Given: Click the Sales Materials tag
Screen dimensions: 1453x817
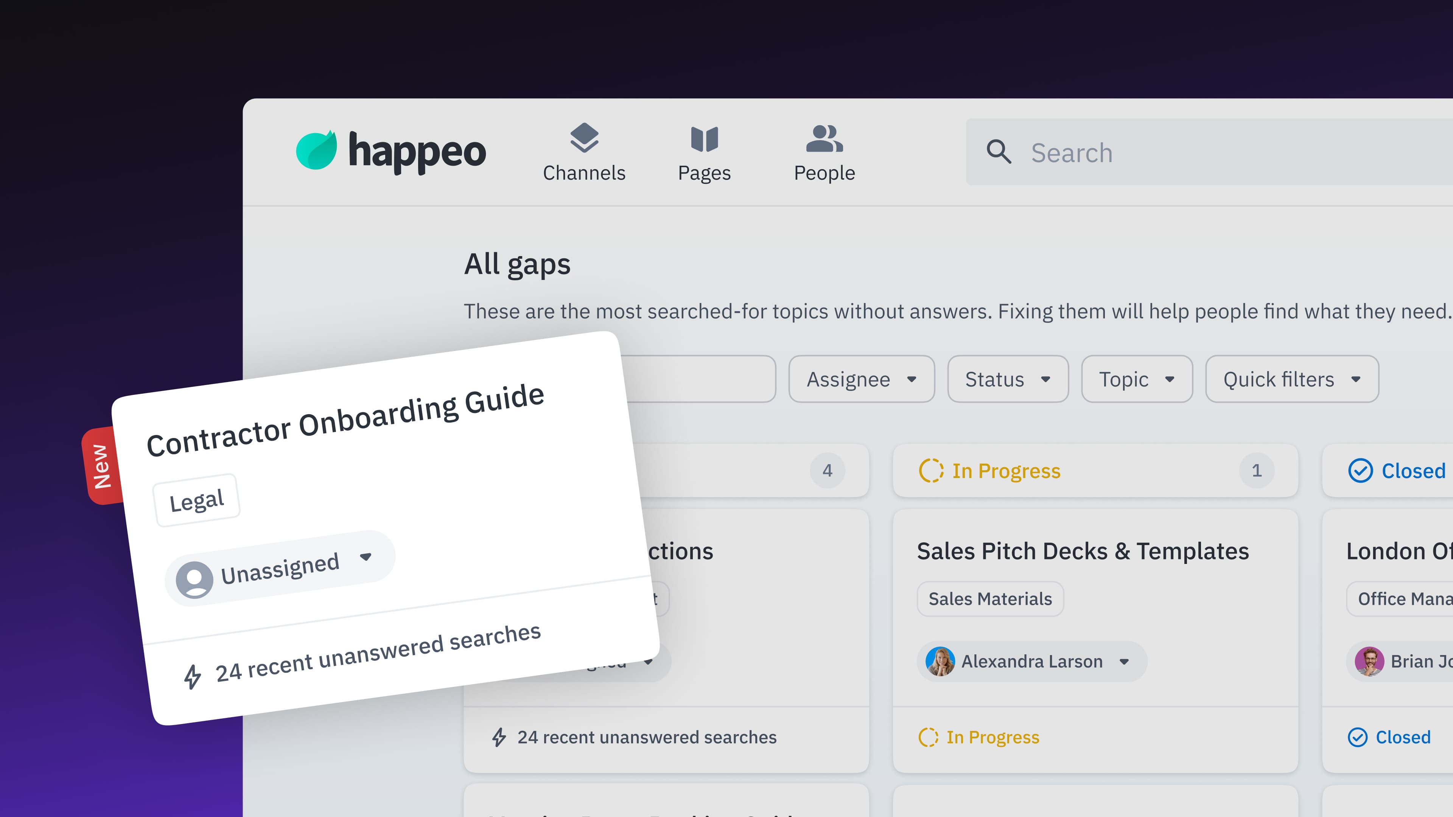Looking at the screenshot, I should click(x=990, y=599).
